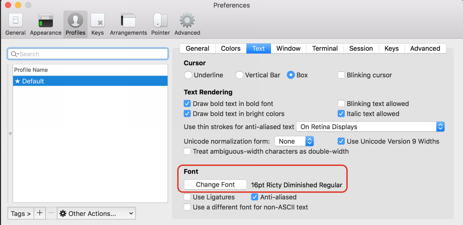
Task: Select the Underline cursor radio button
Action: (188, 75)
